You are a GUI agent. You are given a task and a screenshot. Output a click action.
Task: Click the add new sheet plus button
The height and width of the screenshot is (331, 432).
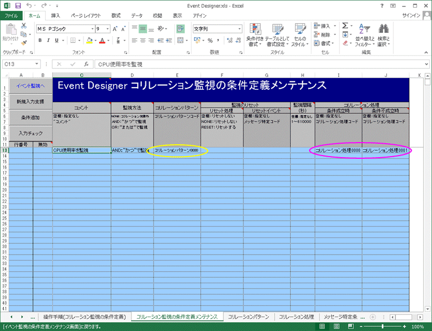[x=373, y=317]
